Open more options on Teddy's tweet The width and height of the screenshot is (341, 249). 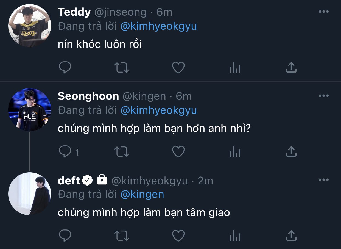tap(324, 12)
